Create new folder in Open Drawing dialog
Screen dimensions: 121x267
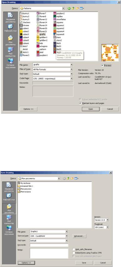[77, 8]
